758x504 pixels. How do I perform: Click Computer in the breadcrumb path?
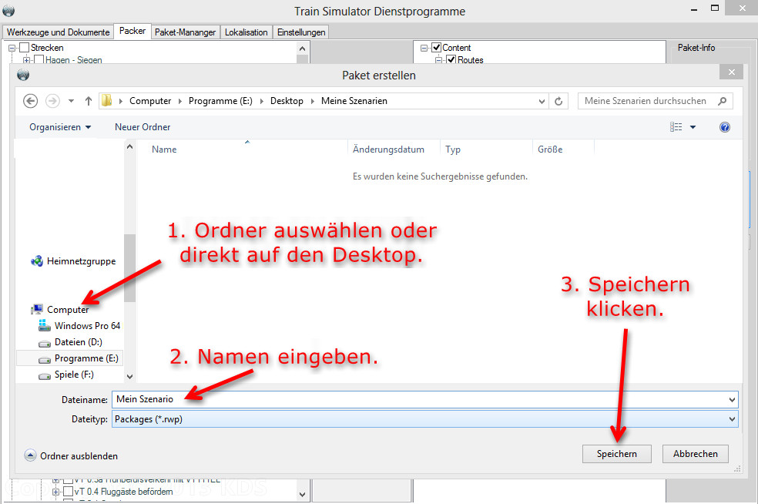[x=150, y=101]
